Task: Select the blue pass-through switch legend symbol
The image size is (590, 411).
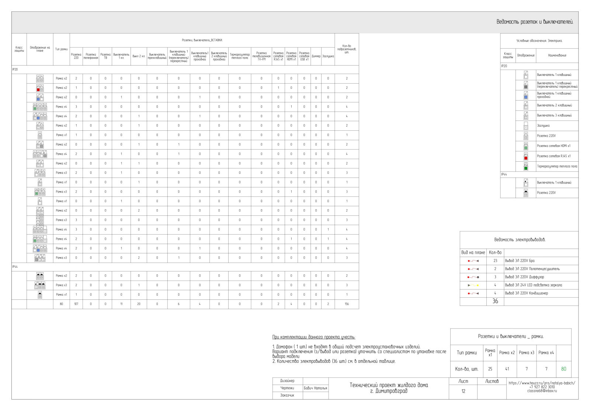Action: pos(526,95)
